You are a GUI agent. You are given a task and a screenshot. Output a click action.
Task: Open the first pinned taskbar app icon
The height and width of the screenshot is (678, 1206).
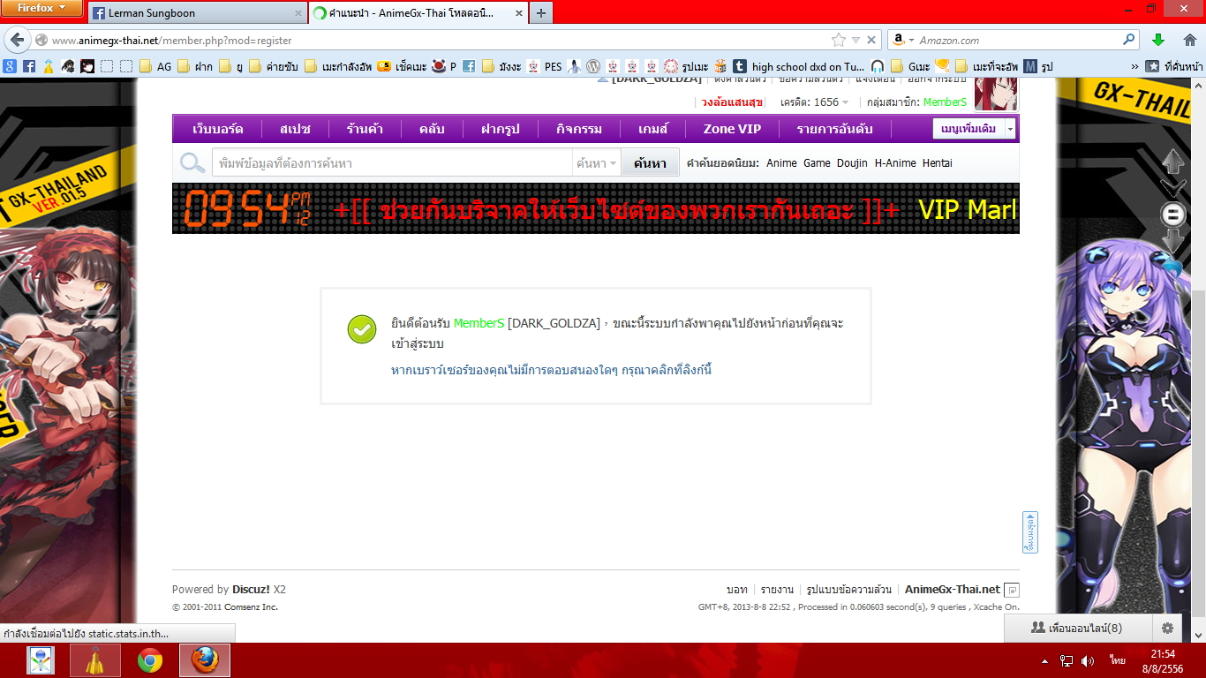41,660
